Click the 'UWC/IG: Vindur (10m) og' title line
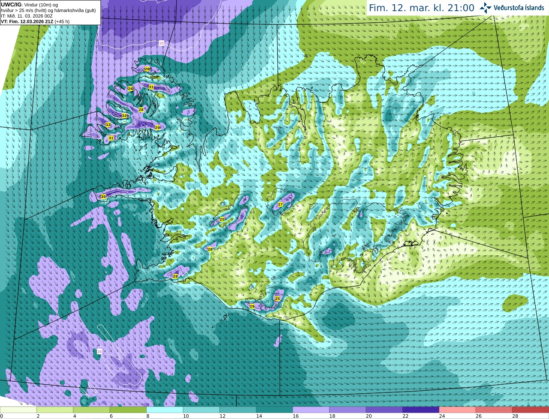Image resolution: width=549 pixels, height=419 pixels. coord(29,5)
